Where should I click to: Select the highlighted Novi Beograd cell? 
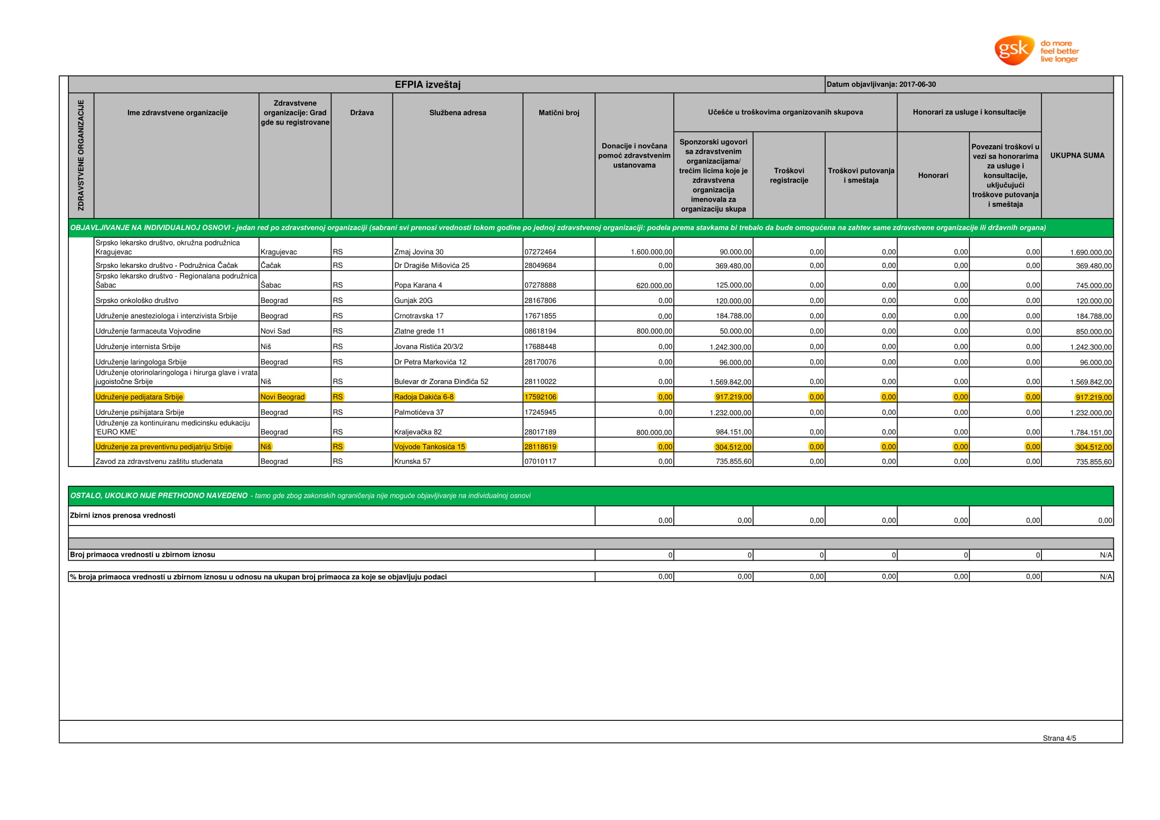[282, 397]
